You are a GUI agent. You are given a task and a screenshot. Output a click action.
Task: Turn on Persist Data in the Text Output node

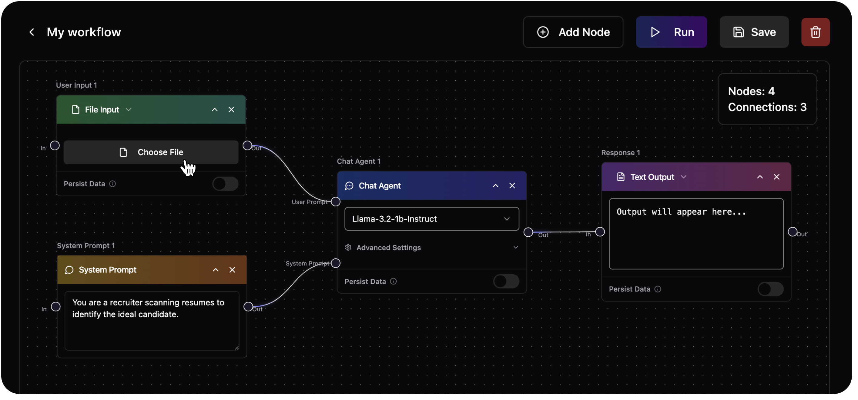[x=771, y=289]
